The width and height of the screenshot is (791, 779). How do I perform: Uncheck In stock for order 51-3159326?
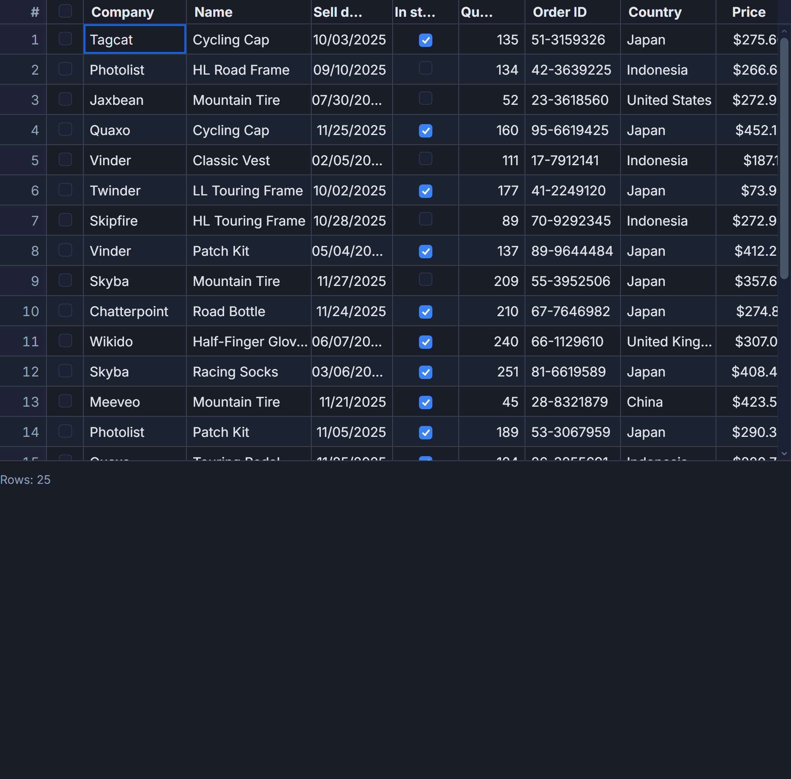425,40
